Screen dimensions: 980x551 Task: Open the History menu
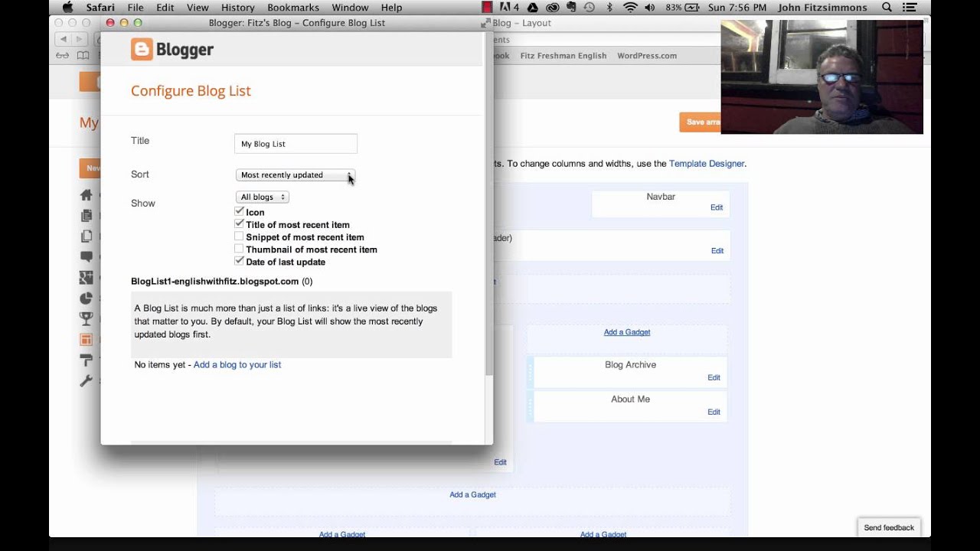[238, 8]
